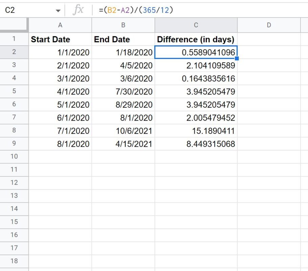Select column B header
Viewport: 308px width, 271px height.
(x=123, y=25)
